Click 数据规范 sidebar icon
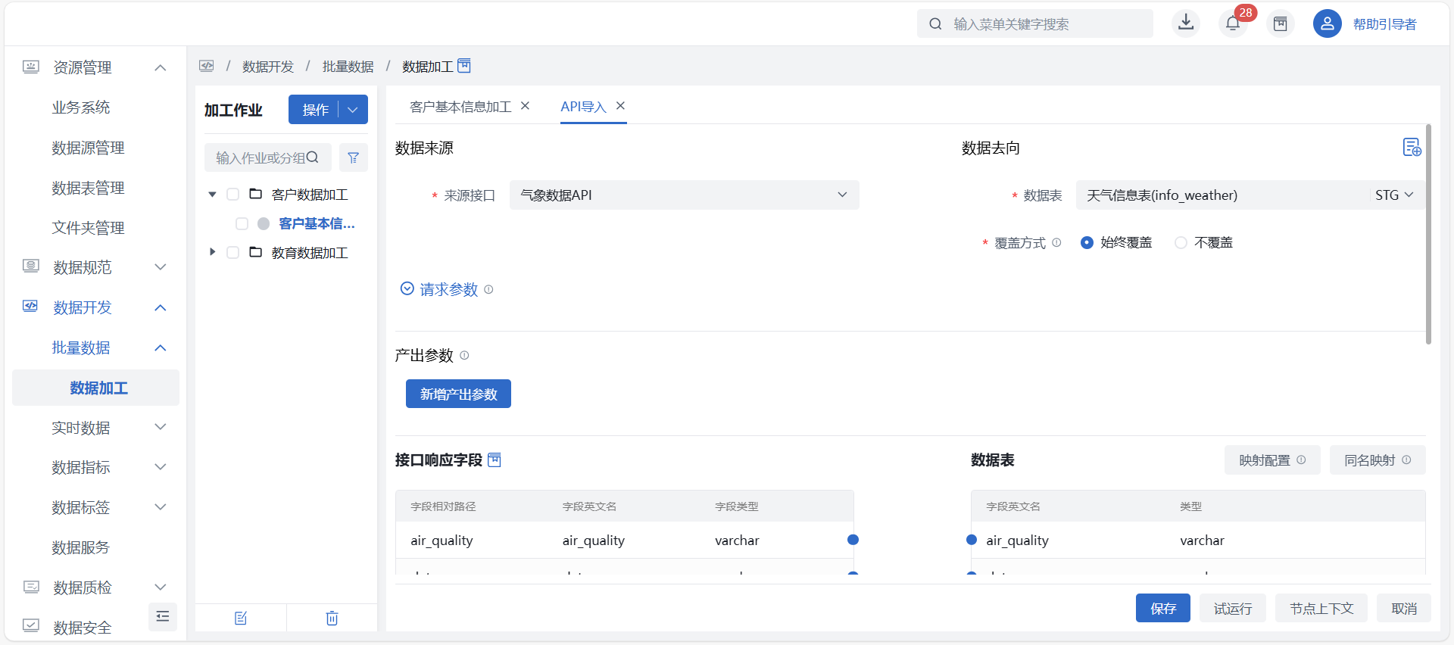This screenshot has height=645, width=1454. click(30, 266)
